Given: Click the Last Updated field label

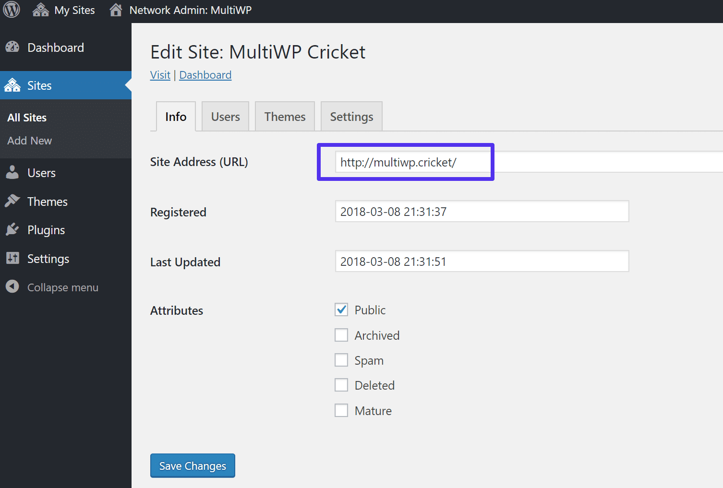Looking at the screenshot, I should click(185, 262).
